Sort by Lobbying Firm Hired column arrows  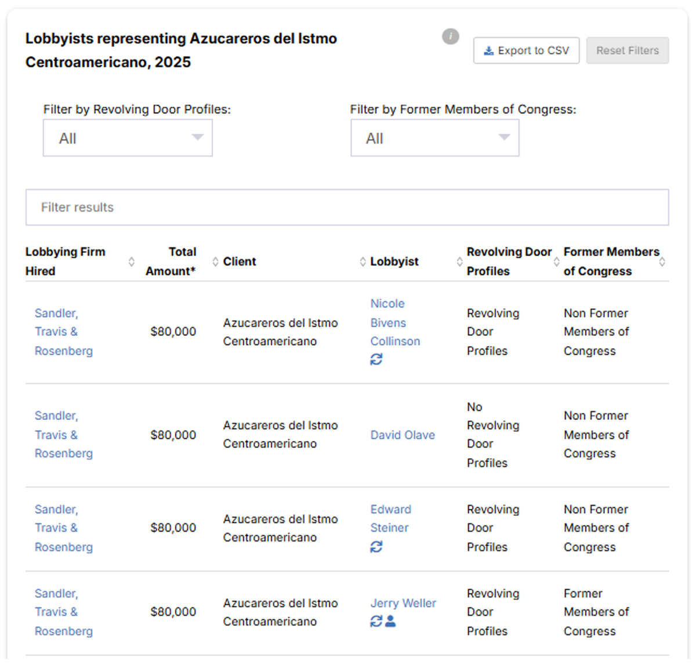[x=132, y=261]
